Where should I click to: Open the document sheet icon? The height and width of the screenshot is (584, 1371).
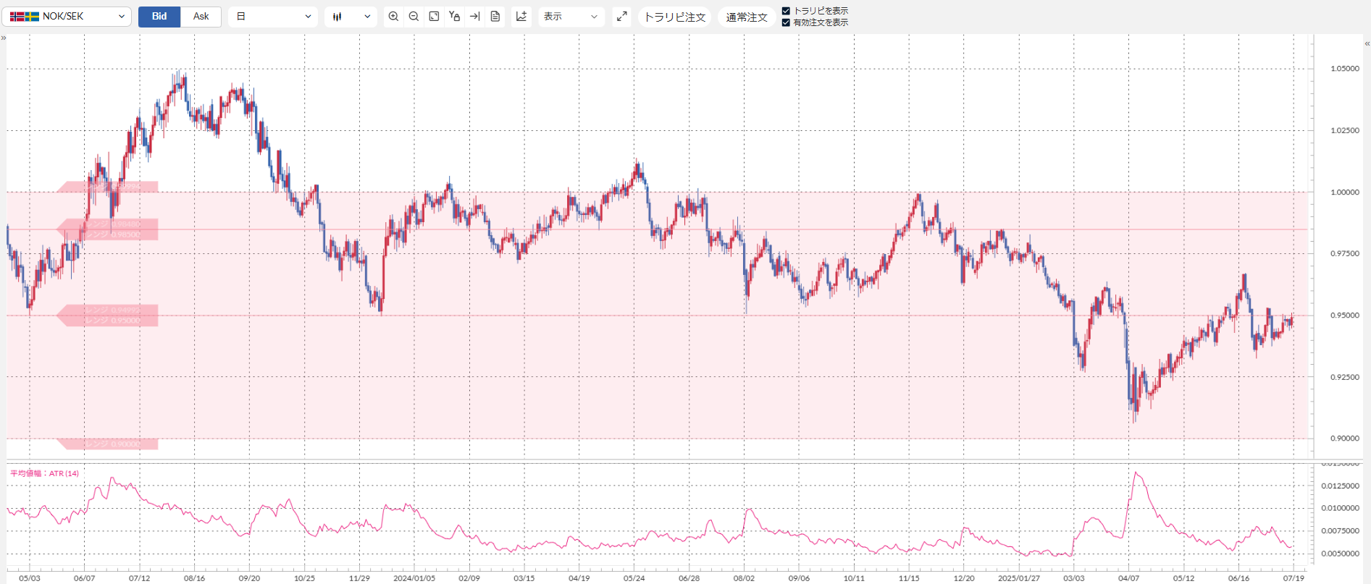(x=495, y=17)
